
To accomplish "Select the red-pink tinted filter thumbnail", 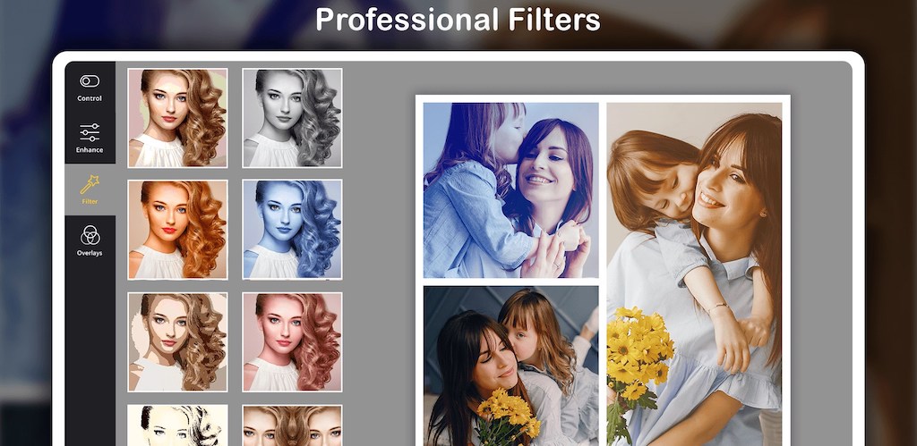I will [292, 341].
